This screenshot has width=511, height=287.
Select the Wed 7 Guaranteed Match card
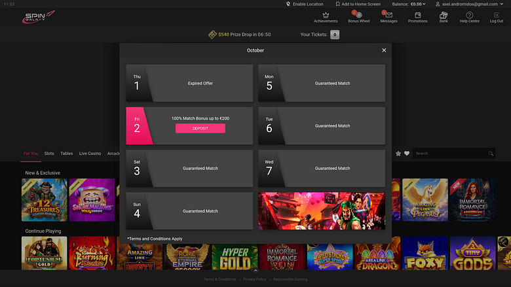[x=322, y=169]
